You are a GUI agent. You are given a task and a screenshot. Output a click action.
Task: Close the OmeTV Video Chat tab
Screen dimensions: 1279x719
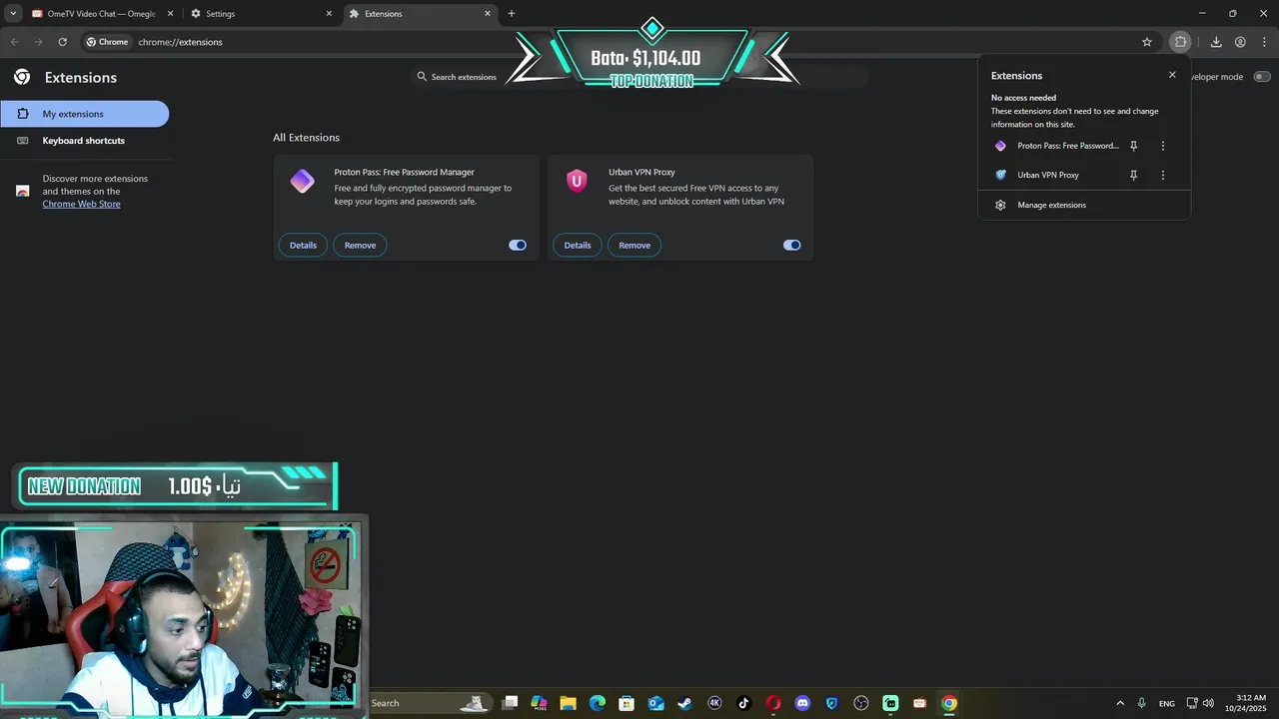click(x=170, y=14)
